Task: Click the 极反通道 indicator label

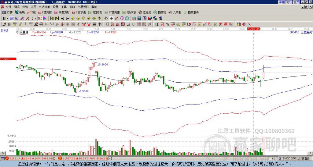Action: (22, 32)
